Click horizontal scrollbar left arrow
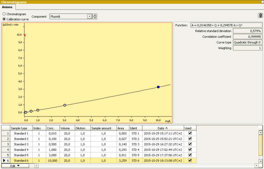Screen dimensions: 264x169 (37, 166)
